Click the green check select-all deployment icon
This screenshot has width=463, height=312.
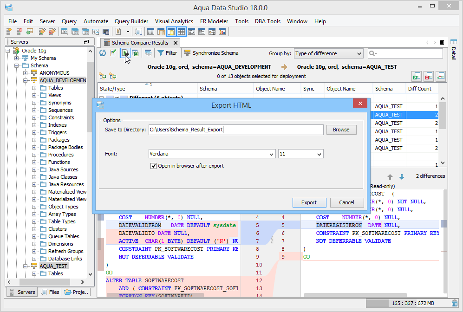(416, 76)
